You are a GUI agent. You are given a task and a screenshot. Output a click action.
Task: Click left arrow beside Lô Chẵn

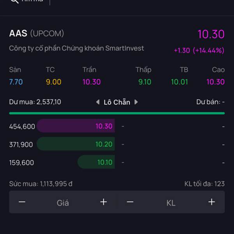[98, 102]
